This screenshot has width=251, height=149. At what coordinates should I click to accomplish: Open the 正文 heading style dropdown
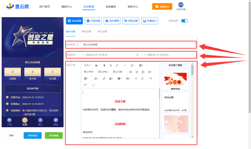[x=87, y=65]
